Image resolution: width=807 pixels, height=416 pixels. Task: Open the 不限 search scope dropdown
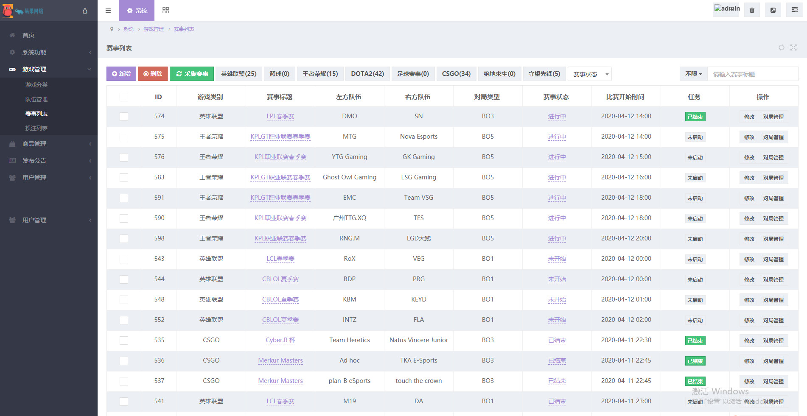click(x=693, y=74)
